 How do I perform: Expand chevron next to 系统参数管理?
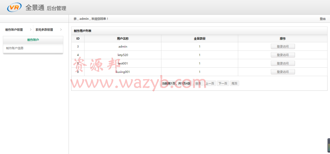61,30
